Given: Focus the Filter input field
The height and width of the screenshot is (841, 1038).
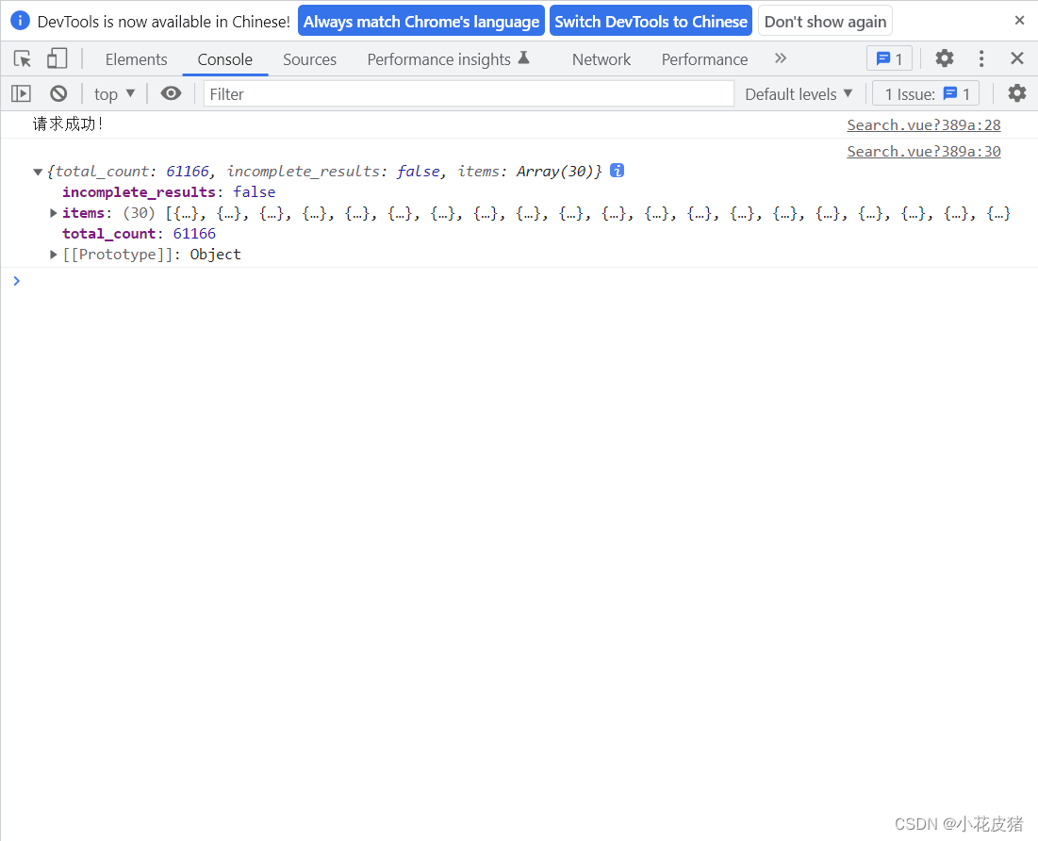Looking at the screenshot, I should click(x=469, y=94).
